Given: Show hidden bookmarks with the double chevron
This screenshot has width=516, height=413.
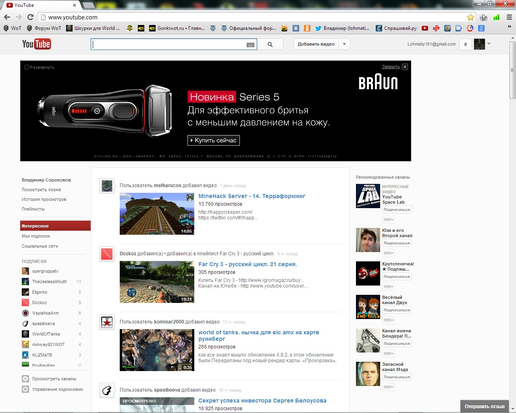Looking at the screenshot, I should point(509,27).
